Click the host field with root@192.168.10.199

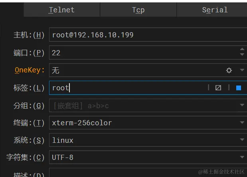pyautogui.click(x=148, y=35)
